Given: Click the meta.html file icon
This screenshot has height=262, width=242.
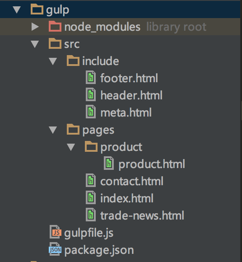Looking at the screenshot, I should [x=91, y=112].
